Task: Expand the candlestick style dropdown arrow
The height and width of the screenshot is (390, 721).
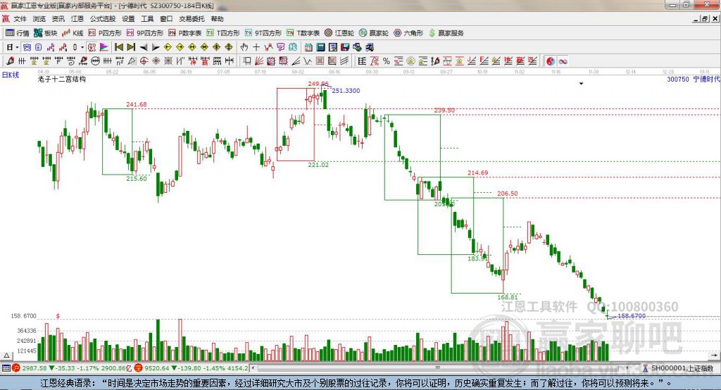Action: [82, 47]
